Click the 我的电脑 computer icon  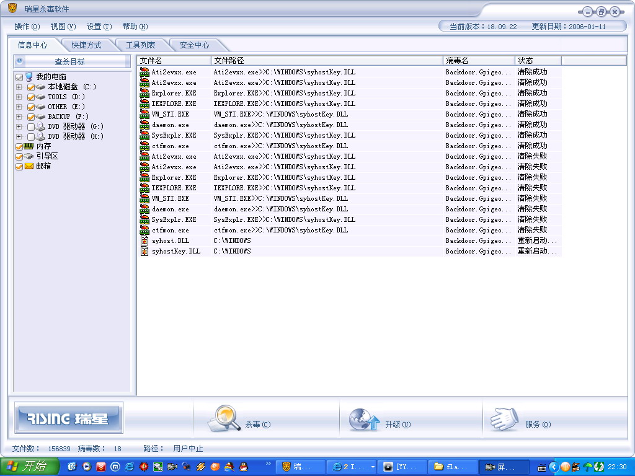pyautogui.click(x=29, y=76)
